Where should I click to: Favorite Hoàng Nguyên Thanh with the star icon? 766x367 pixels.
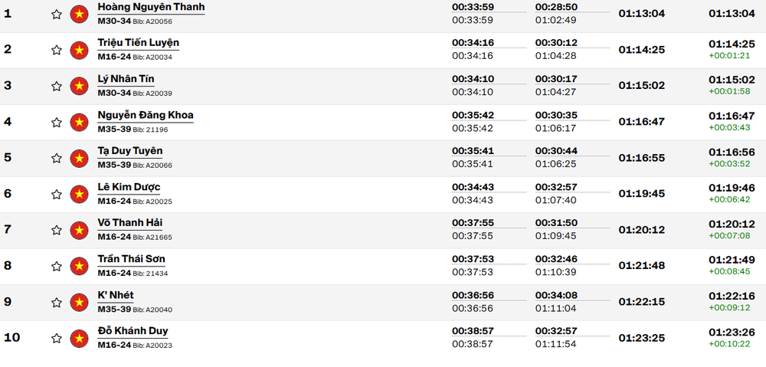point(57,14)
